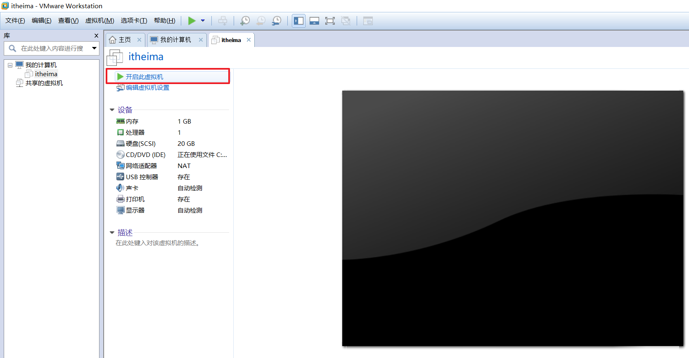
Task: Select the itheima tab
Action: [x=231, y=40]
